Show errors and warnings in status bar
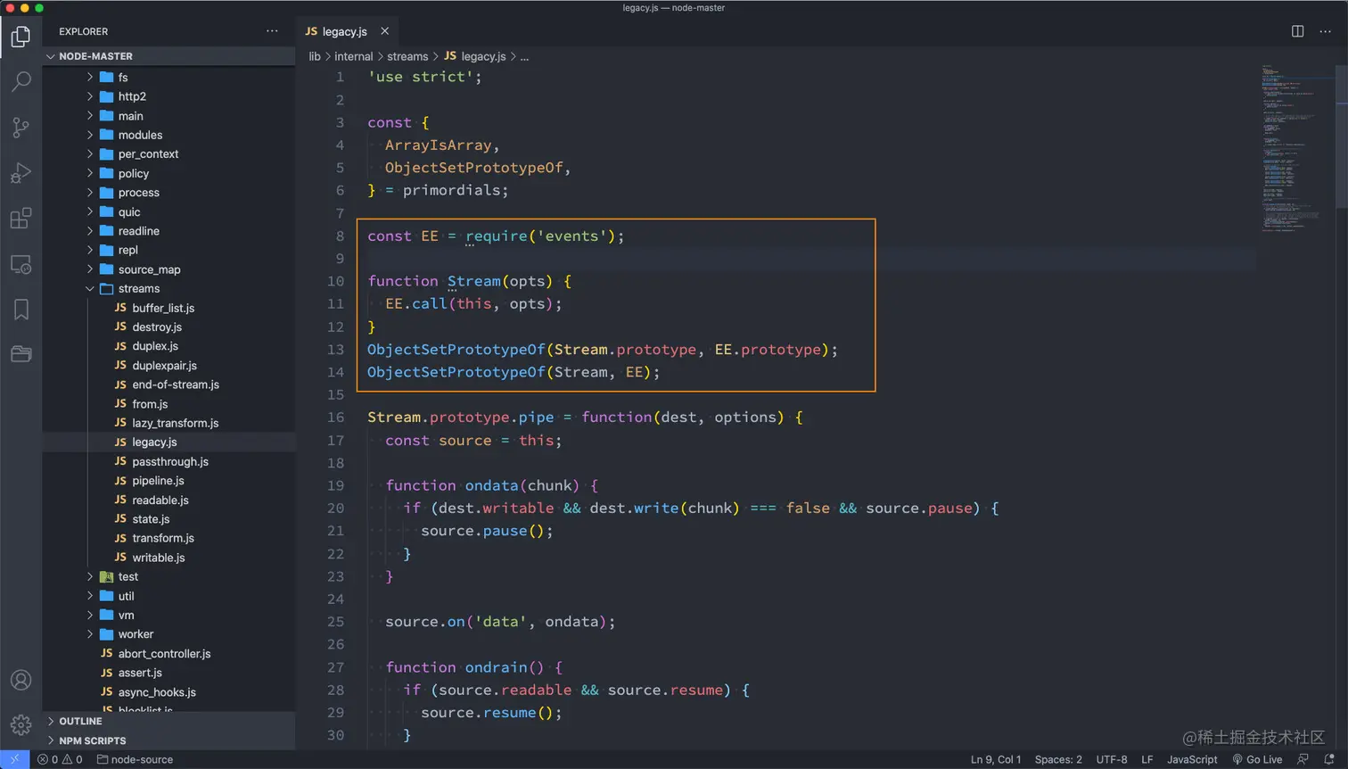1348x769 pixels. coord(60,759)
